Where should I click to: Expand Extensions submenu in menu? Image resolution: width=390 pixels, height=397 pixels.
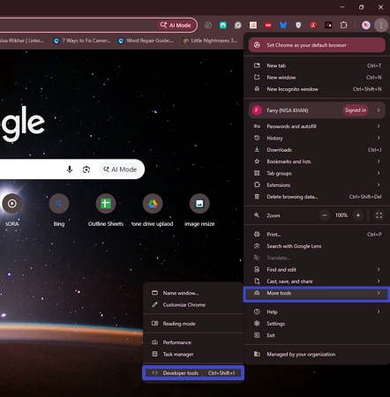(317, 185)
